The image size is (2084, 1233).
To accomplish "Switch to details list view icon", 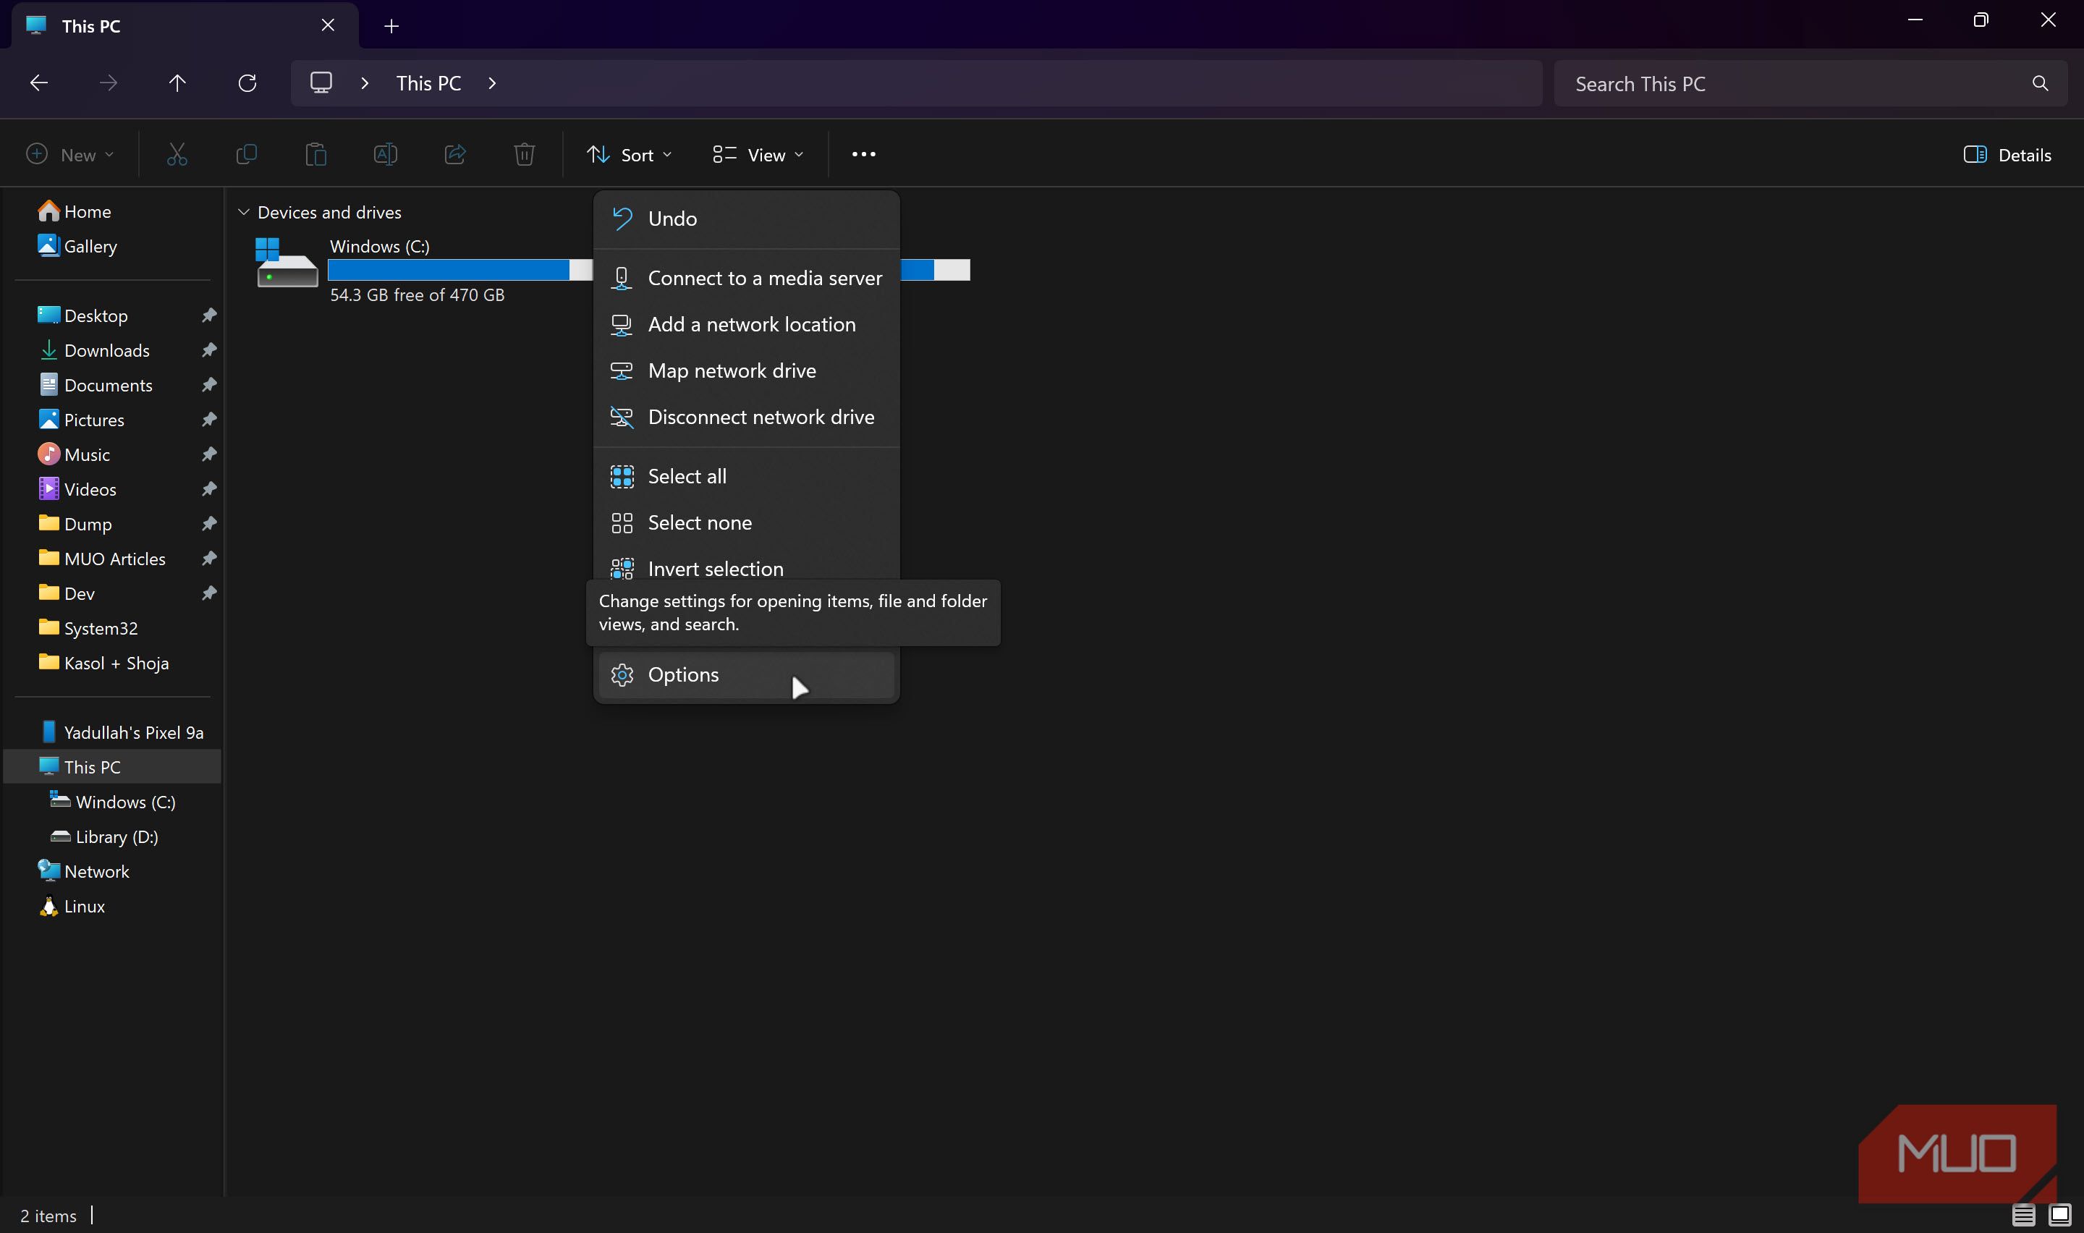I will pos(2023,1215).
